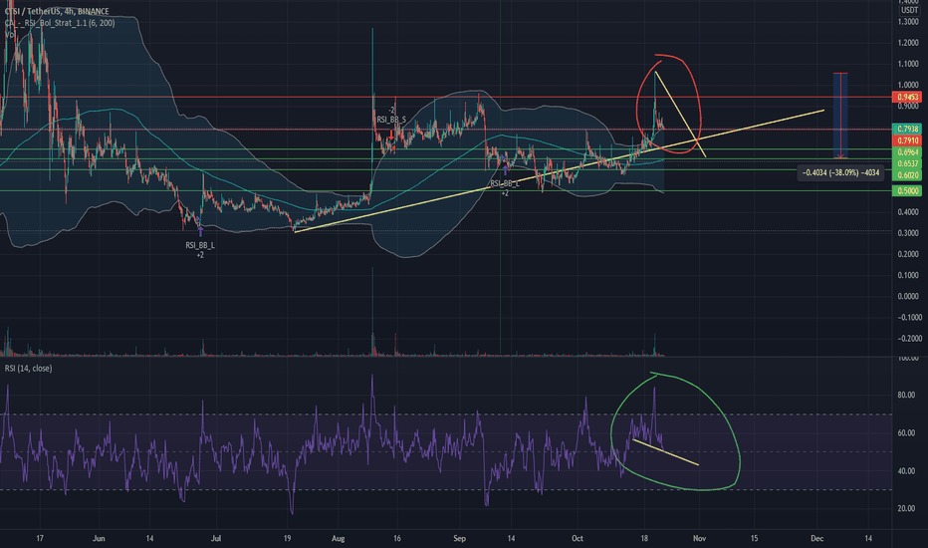This screenshot has width=928, height=548.
Task: Click the Nov label on time axis
Action: click(700, 538)
